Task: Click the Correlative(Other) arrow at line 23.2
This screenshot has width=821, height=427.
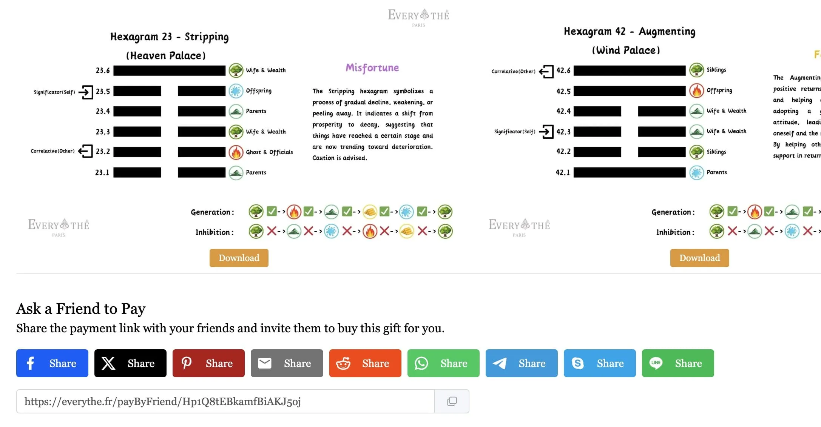Action: tap(86, 151)
